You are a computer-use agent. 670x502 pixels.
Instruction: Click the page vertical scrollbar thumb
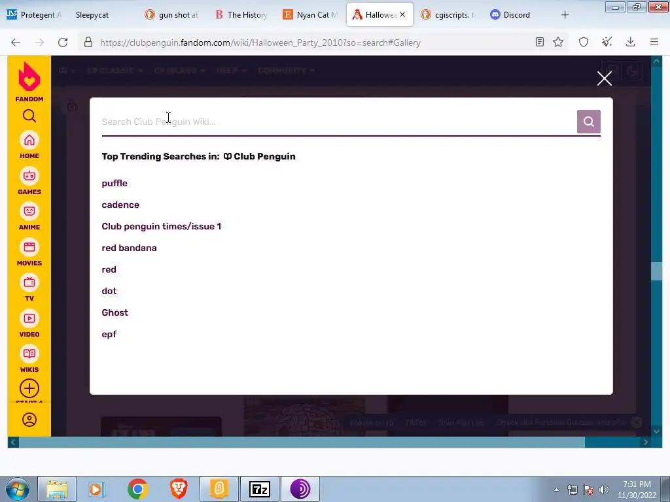click(x=656, y=271)
